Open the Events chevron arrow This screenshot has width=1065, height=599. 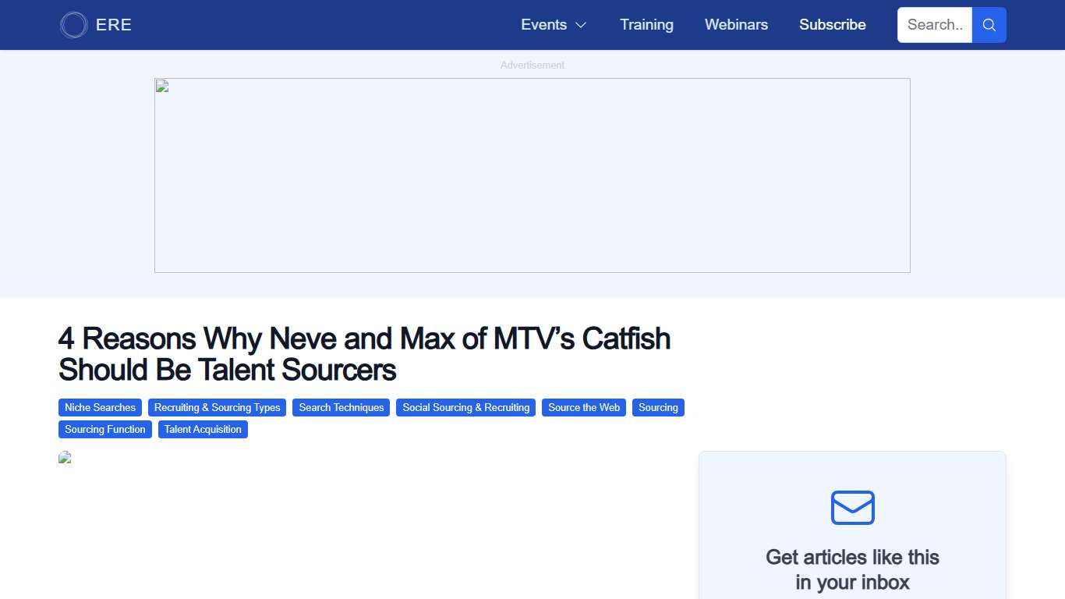581,25
